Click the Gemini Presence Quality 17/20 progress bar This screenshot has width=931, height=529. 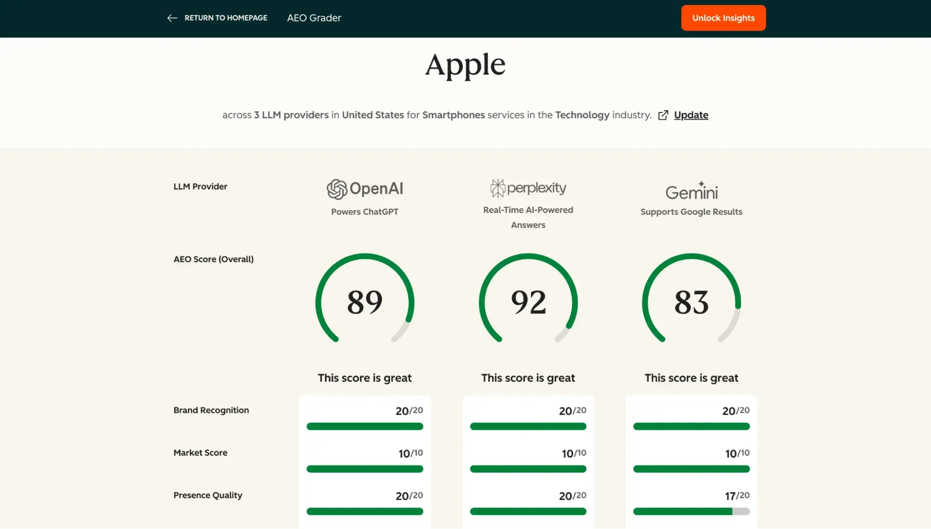(692, 511)
